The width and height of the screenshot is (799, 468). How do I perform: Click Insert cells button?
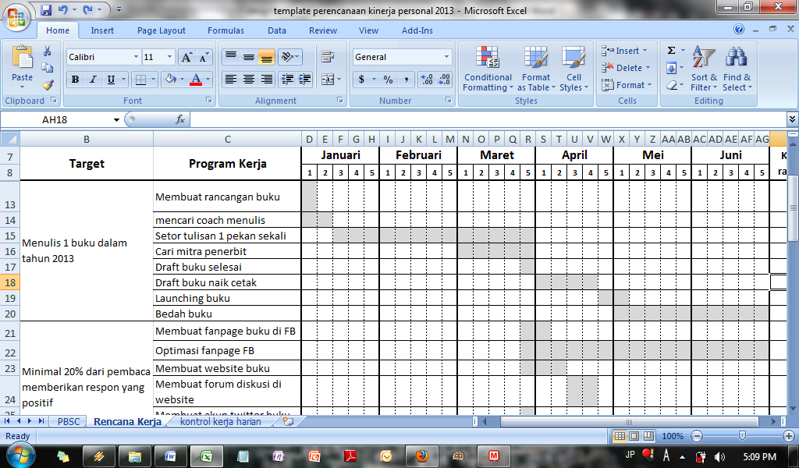625,51
